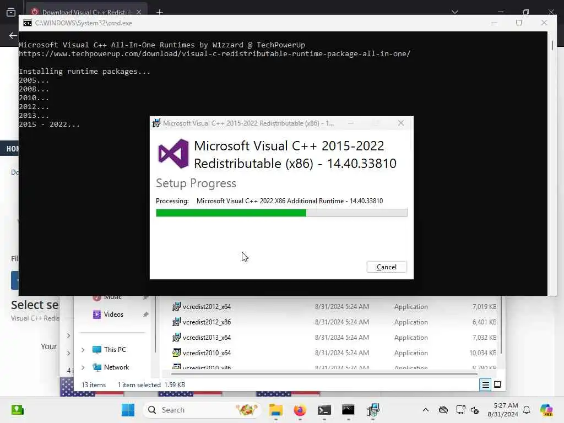Viewport: 564px width, 423px height.
Task: Open a new browser tab
Action: (160, 12)
